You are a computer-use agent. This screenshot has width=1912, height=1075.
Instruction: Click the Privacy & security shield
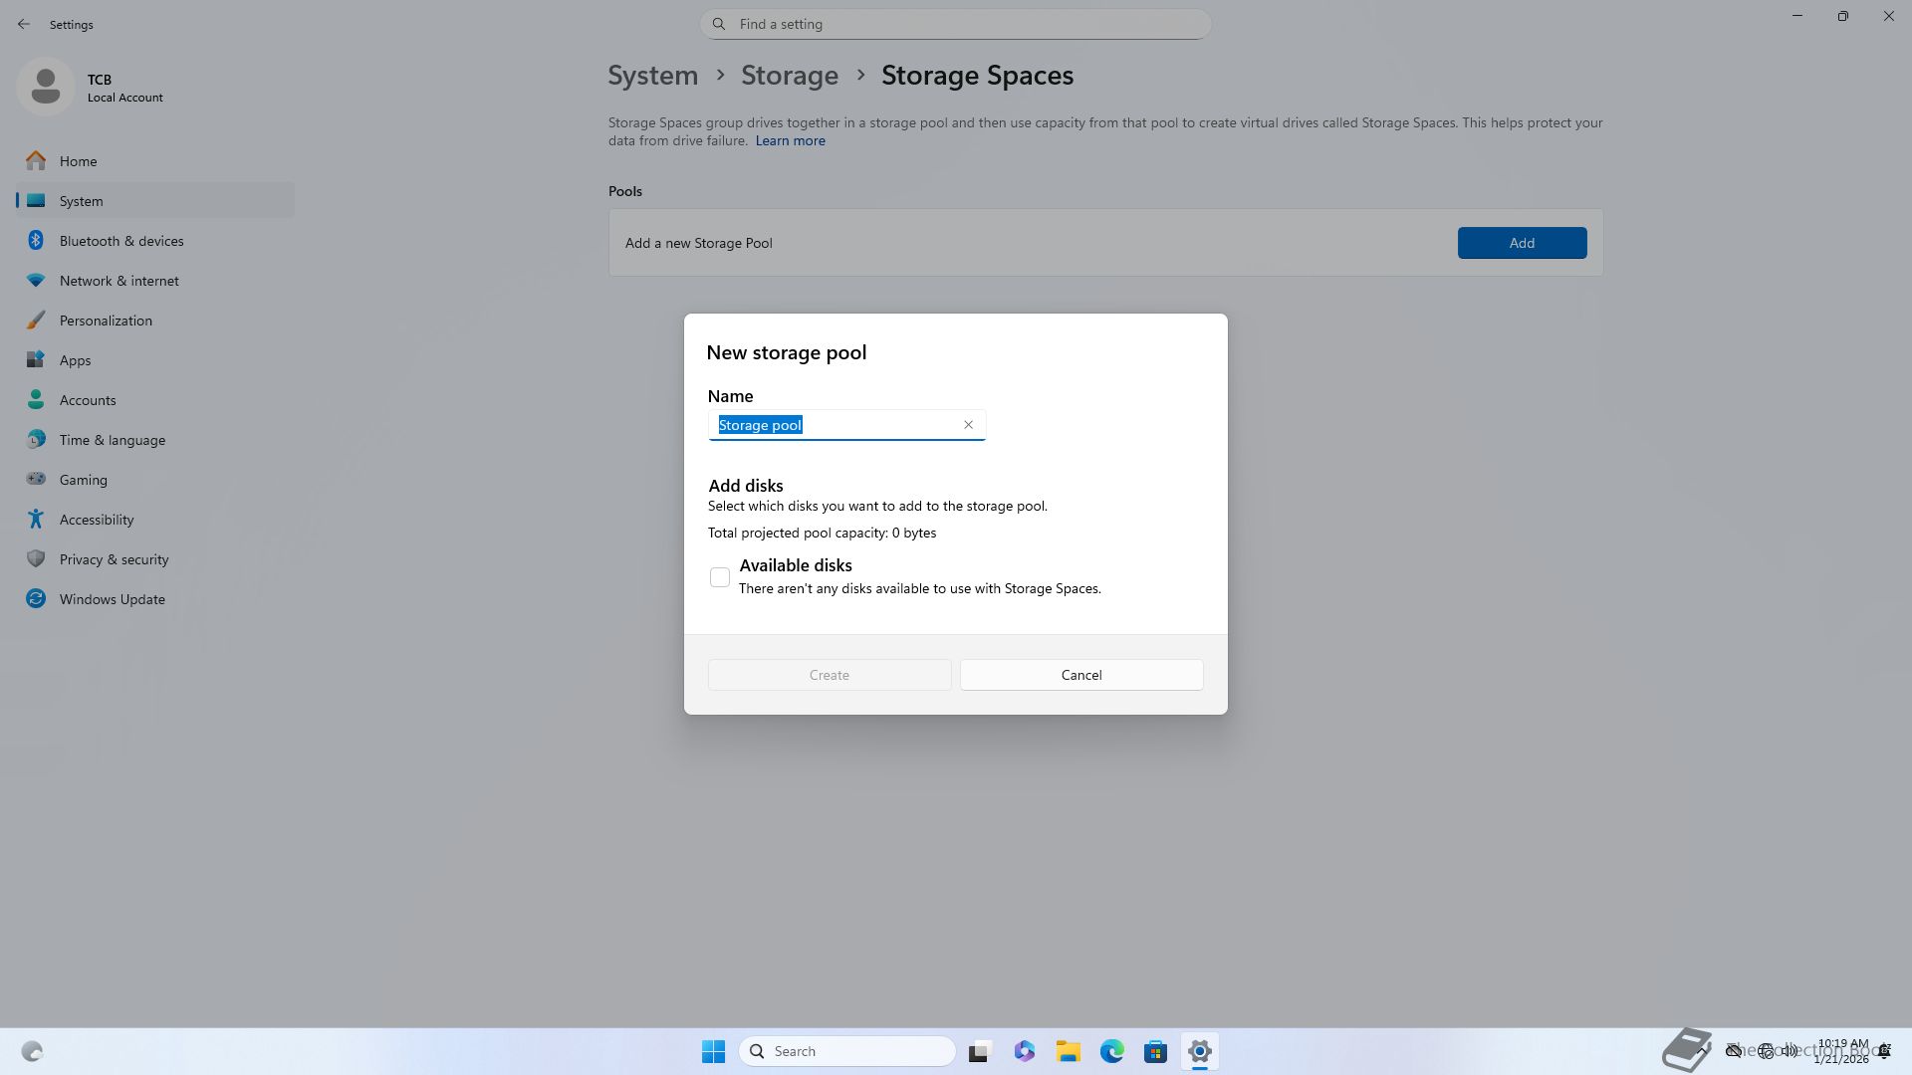click(x=36, y=559)
